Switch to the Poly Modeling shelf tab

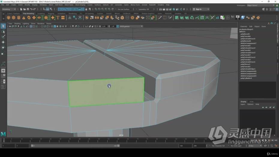tap(28, 14)
